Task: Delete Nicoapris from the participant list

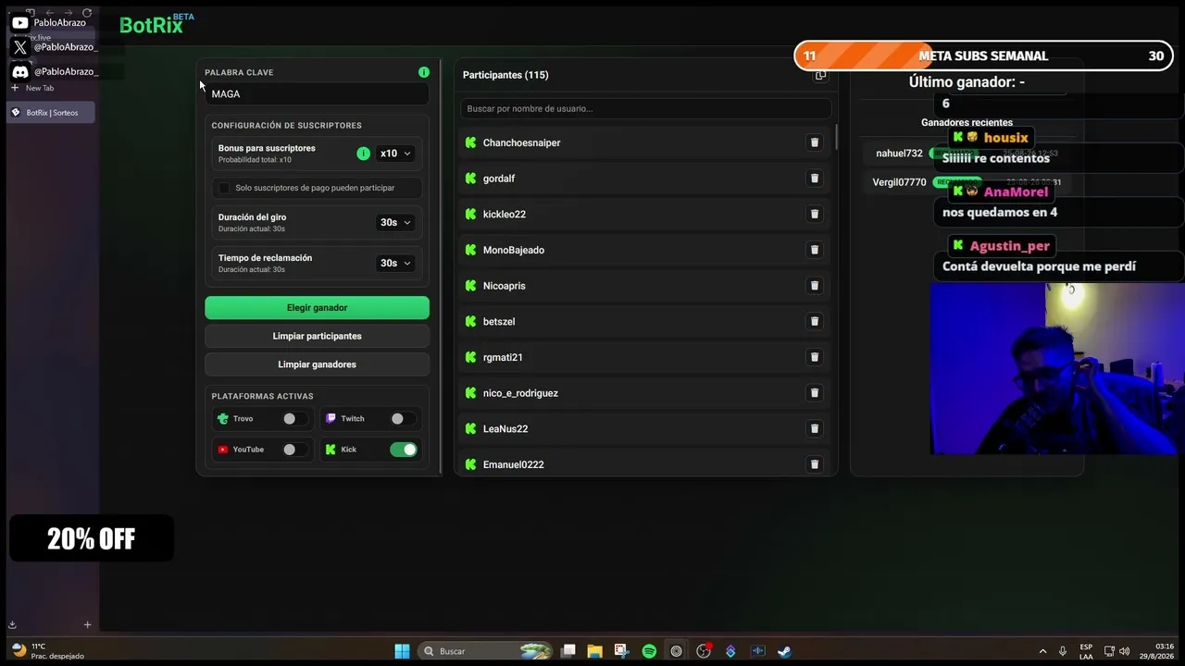Action: click(x=815, y=286)
